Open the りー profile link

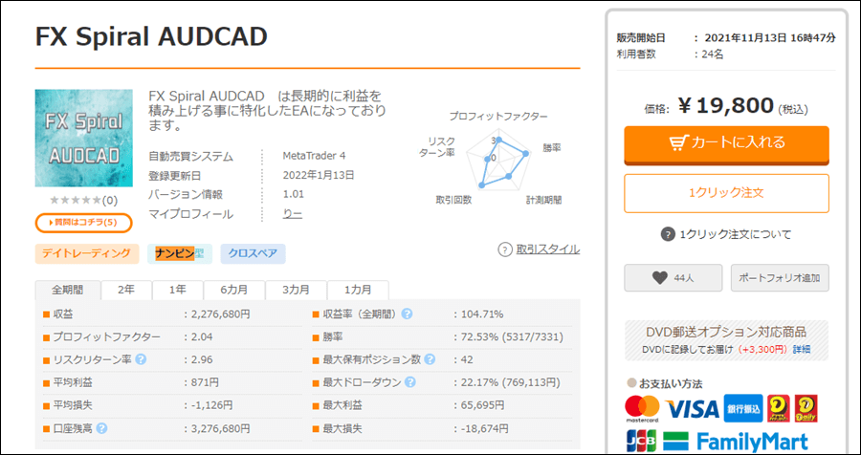coord(293,214)
